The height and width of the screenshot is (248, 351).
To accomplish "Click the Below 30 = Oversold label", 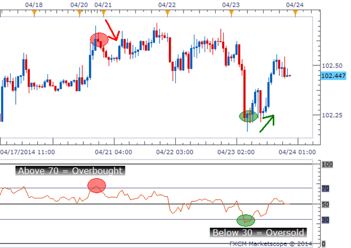I will click(259, 233).
